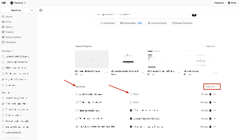Click project badge icon on 5d ago chat
This screenshot has height=140, width=239.
131,119
